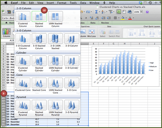Select 3-D Stacked Column chart

click(39, 39)
